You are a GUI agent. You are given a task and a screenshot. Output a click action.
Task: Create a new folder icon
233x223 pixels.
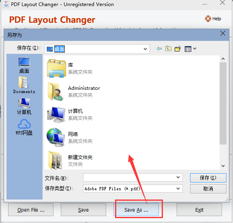tap(178, 49)
